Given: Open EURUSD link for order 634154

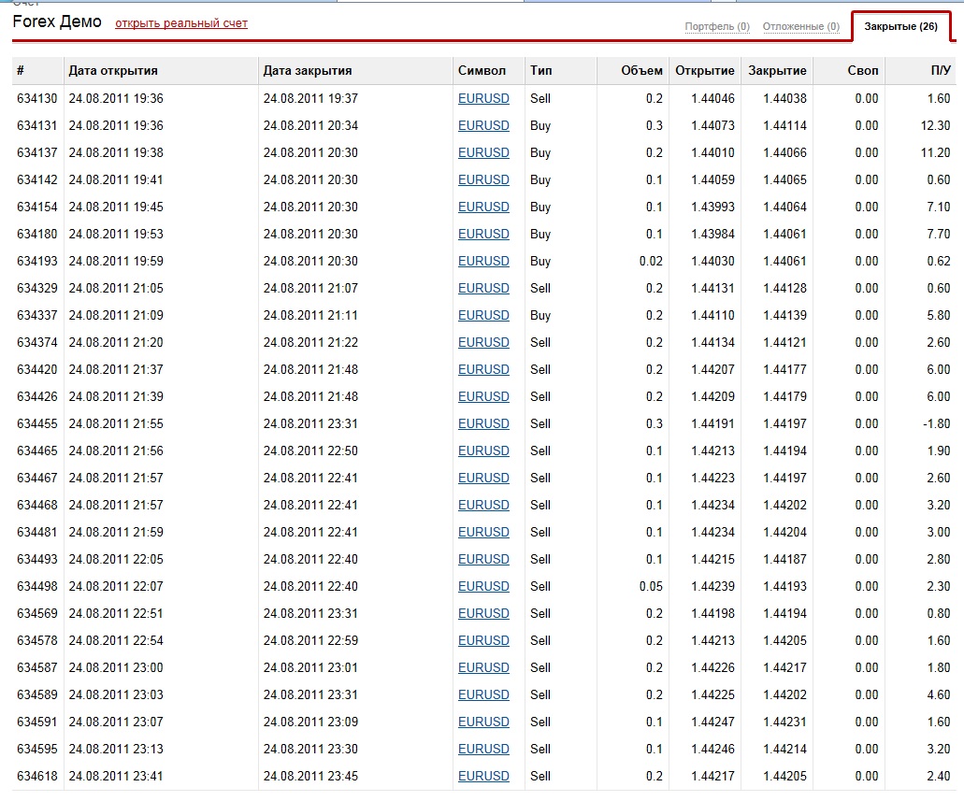Looking at the screenshot, I should 483,207.
